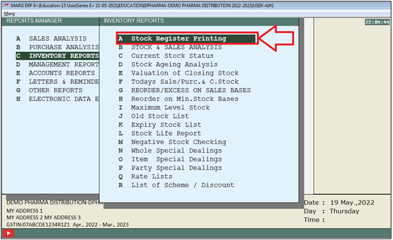Select PURCHASE ANALYSIS in Reports Manager

64,47
